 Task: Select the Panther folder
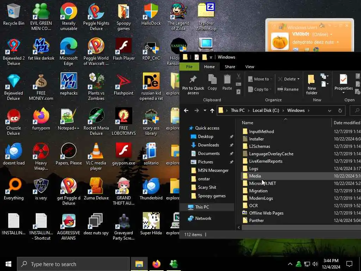256,221
